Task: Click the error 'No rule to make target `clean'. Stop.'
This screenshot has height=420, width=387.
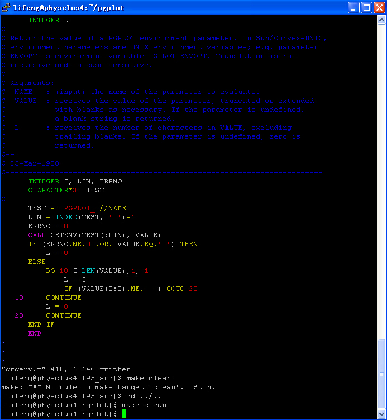Action: pos(130,388)
